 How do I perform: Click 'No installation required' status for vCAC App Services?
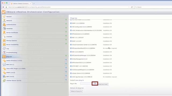point(110,77)
